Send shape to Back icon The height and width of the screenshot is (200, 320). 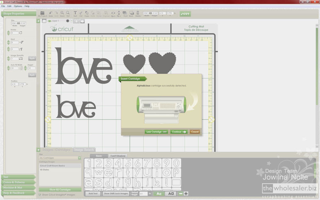131,13
